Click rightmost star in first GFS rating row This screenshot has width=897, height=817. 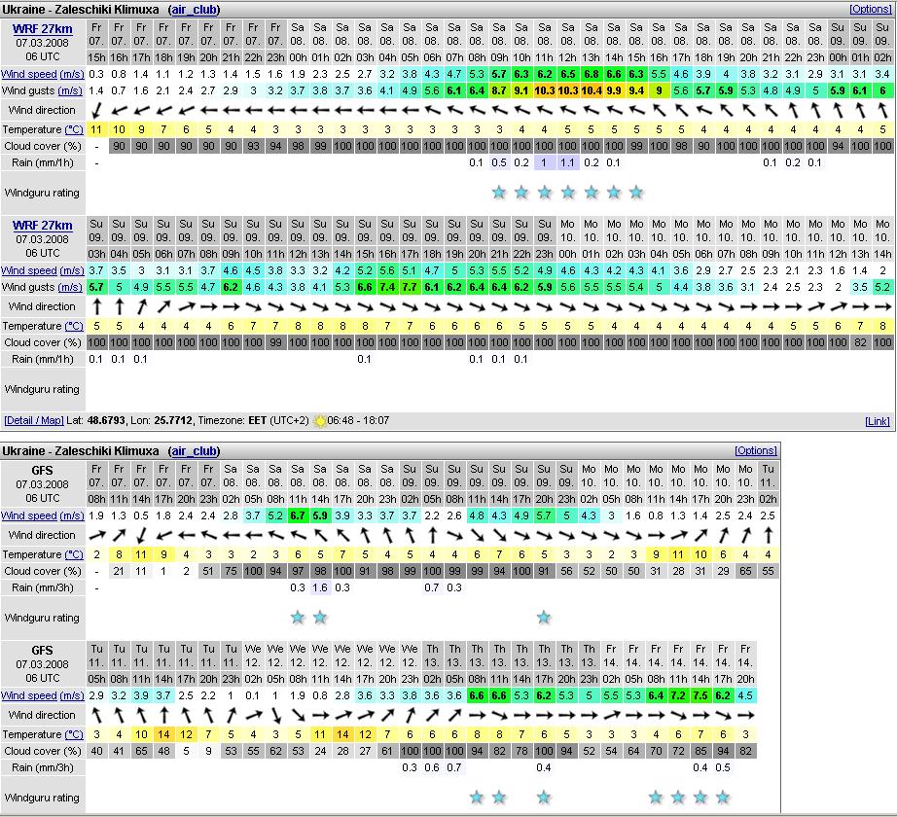[x=544, y=617]
